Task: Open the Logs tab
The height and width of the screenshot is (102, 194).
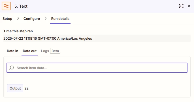Action: tap(45, 51)
